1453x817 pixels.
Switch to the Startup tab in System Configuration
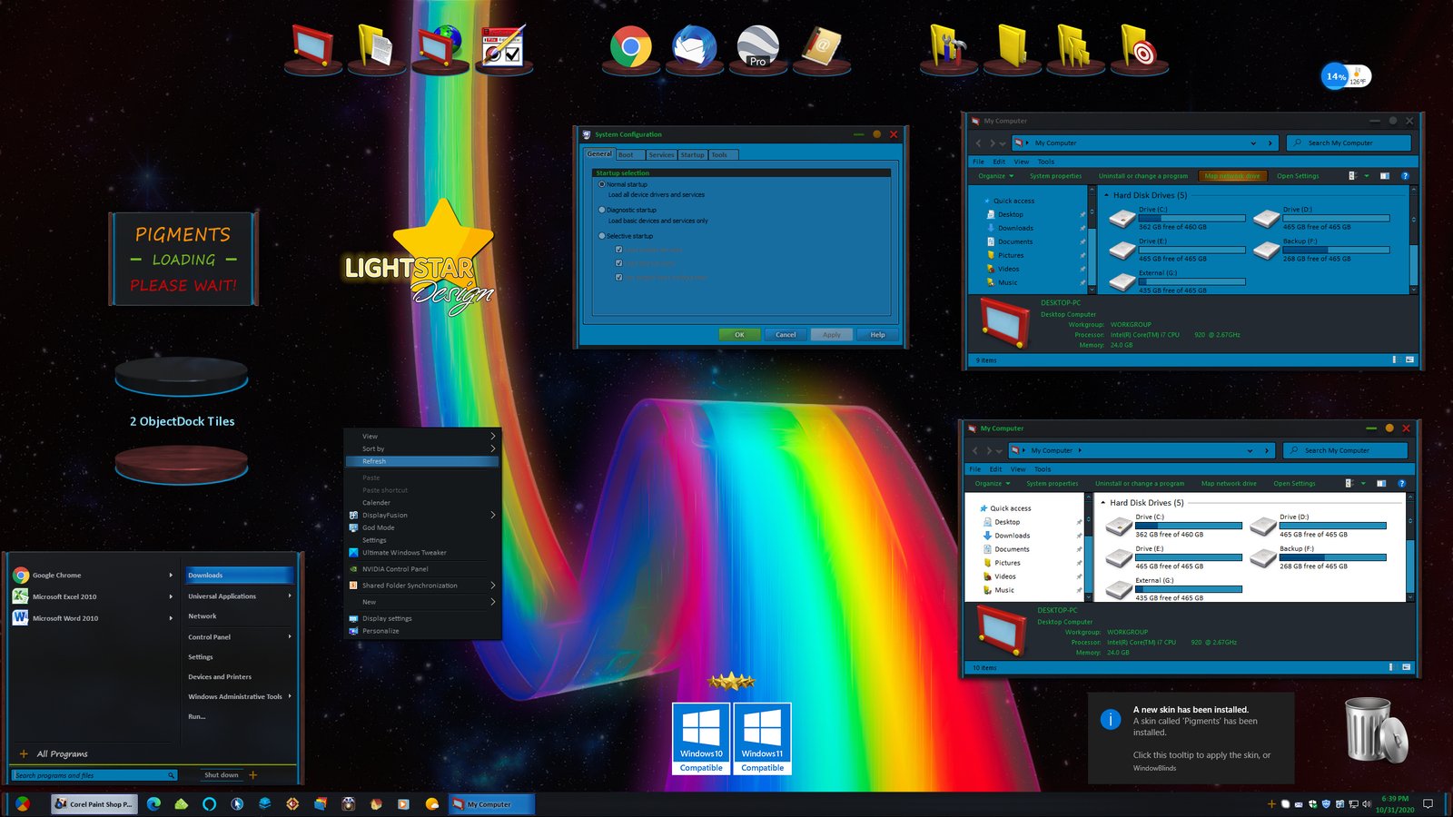692,154
